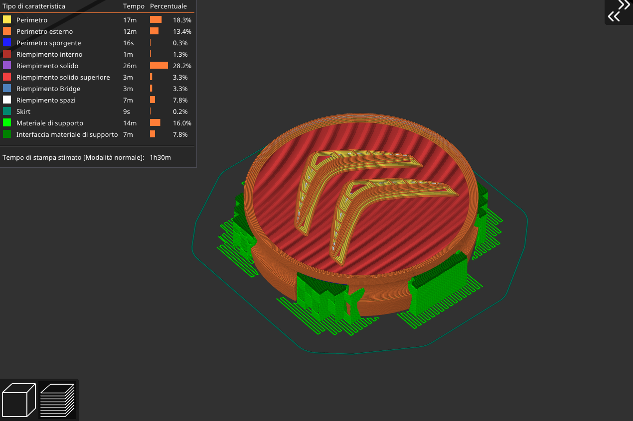Screen dimensions: 633x421
Task: Click the Tempo di stampa stimato label
Action: (x=73, y=157)
